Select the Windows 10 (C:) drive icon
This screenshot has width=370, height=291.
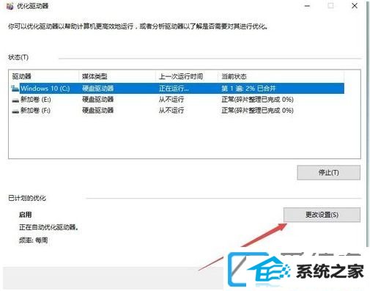click(x=15, y=89)
